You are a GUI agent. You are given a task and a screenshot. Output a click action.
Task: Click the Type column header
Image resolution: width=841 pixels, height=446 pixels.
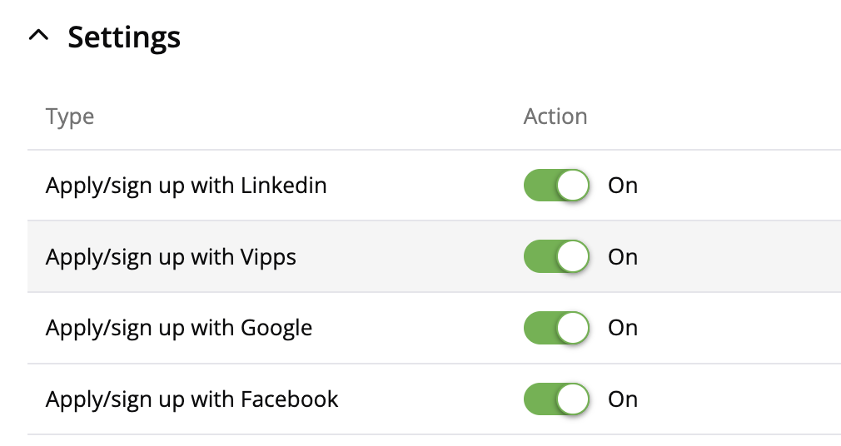click(70, 116)
